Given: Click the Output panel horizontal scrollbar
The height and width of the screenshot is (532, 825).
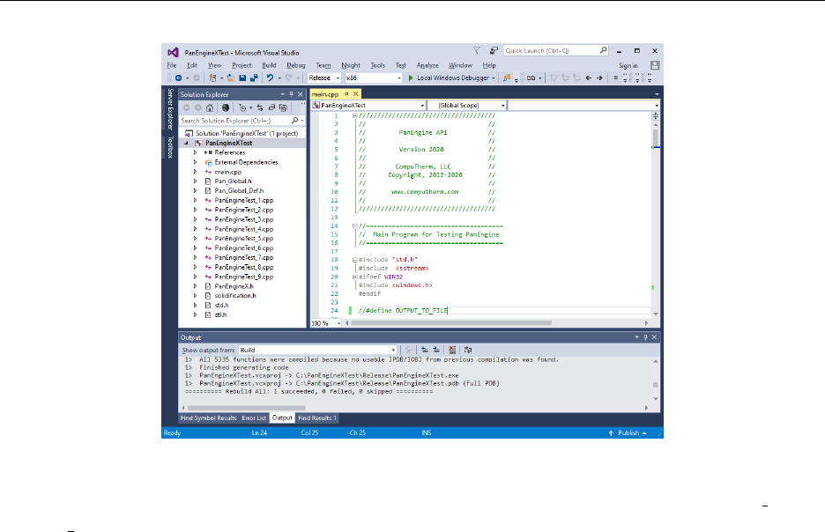Looking at the screenshot, I should [246, 408].
